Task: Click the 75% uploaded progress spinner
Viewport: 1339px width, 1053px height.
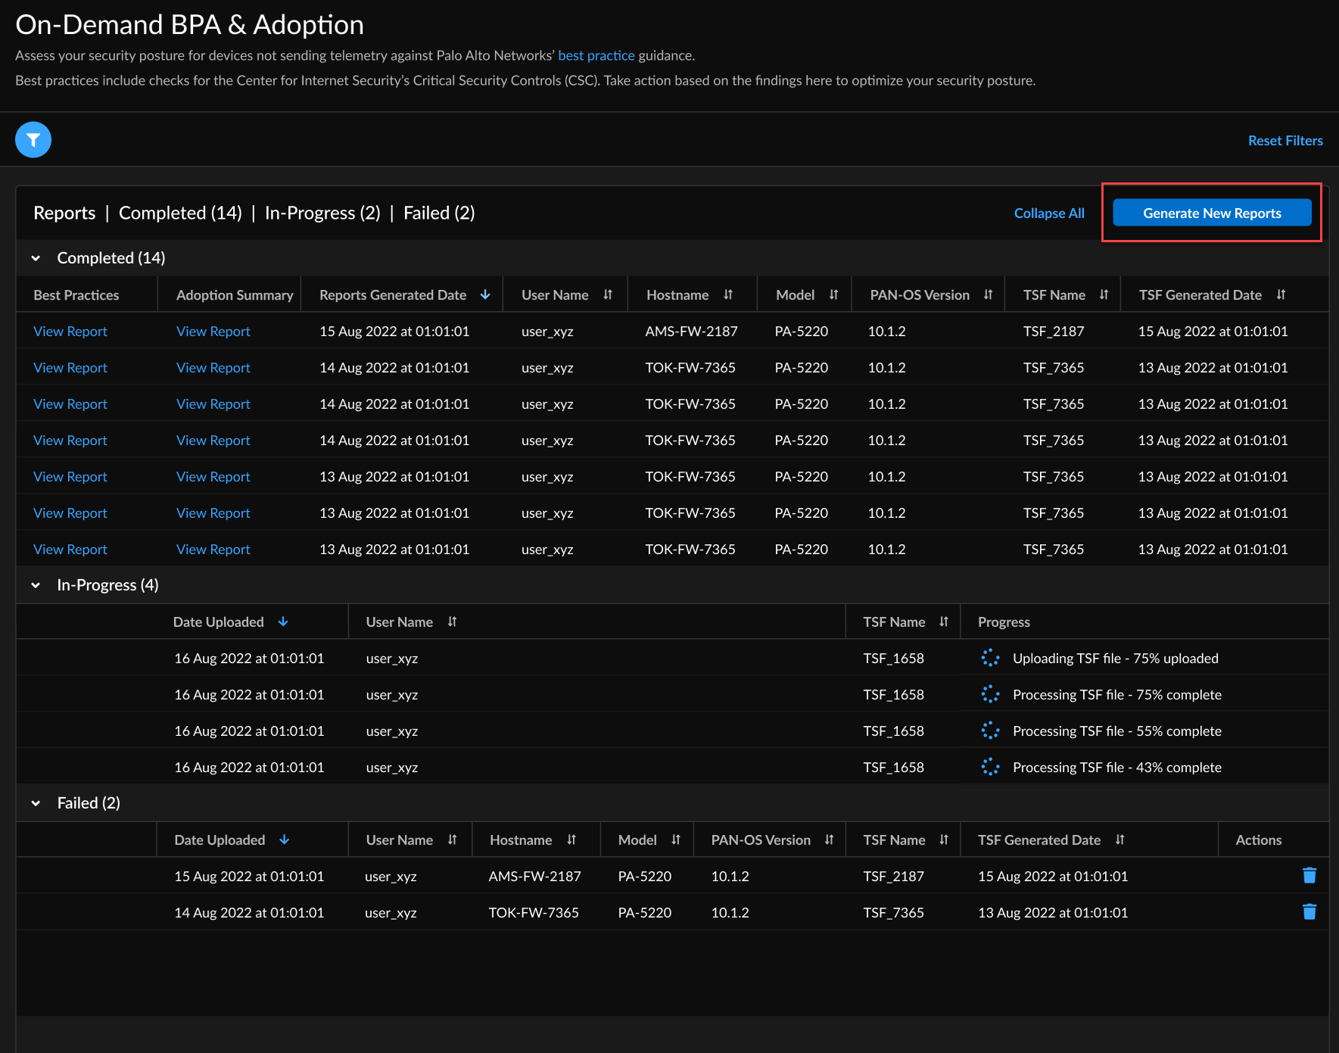Action: [x=990, y=659]
